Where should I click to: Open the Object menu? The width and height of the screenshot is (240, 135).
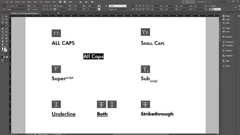pyautogui.click(x=29, y=2)
